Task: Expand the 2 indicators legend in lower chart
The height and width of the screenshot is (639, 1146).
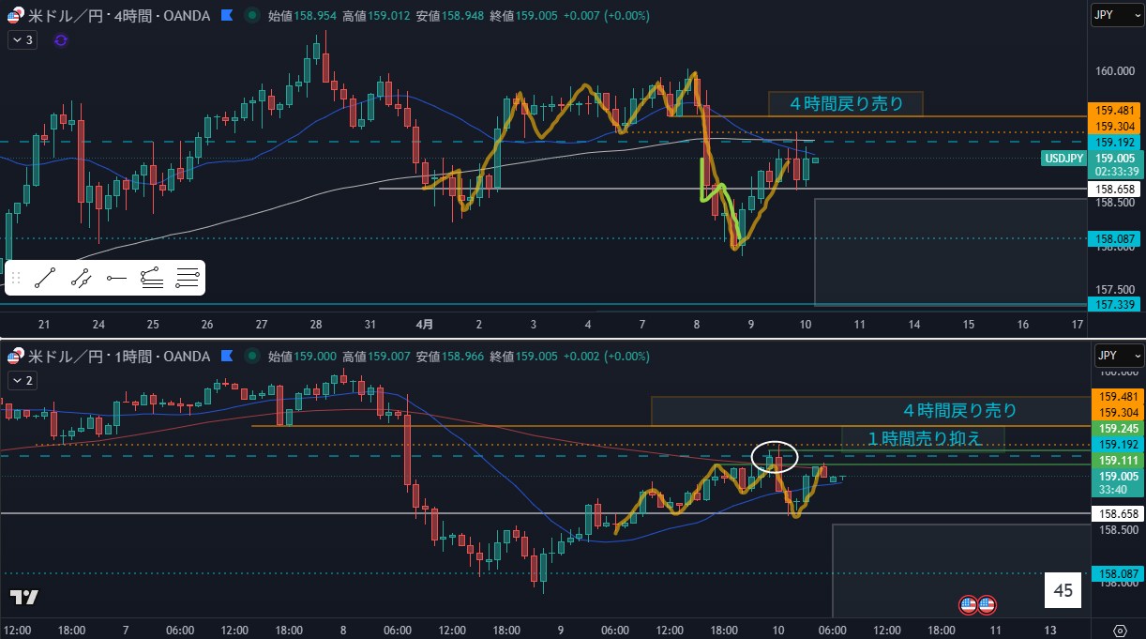Action: click(x=23, y=380)
